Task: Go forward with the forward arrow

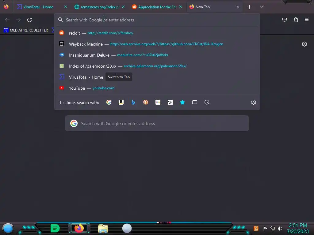Action: (18, 20)
